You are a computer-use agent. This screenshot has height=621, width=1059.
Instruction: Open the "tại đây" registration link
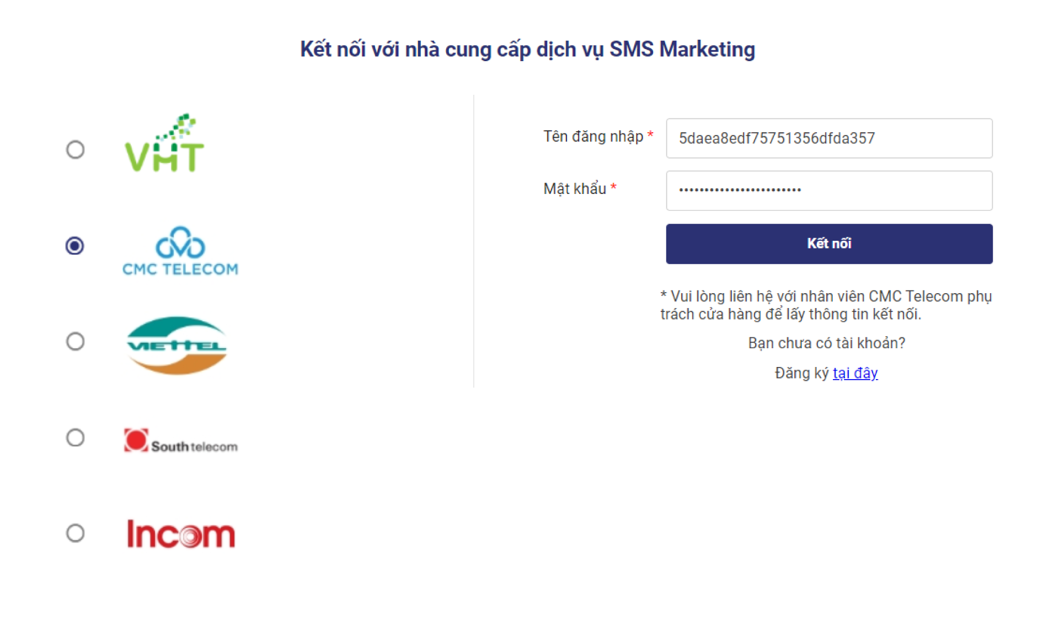click(855, 373)
